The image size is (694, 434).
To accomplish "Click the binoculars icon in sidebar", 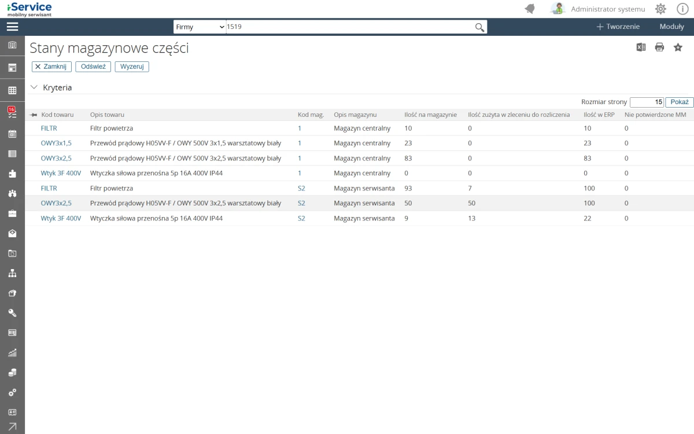I will pos(12,193).
